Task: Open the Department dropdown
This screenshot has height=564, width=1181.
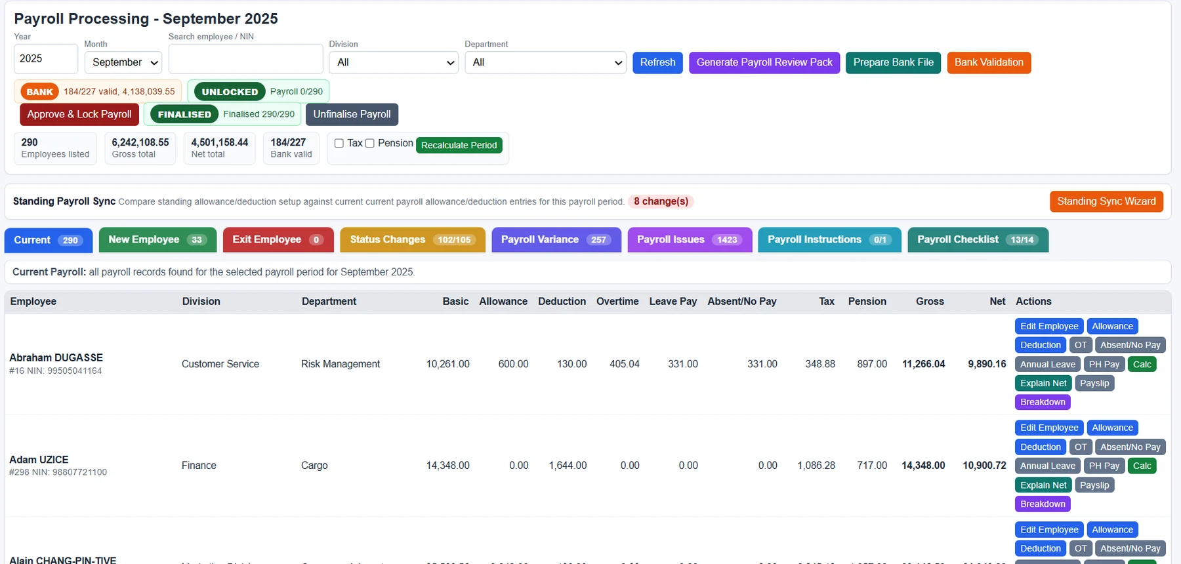Action: click(x=546, y=62)
